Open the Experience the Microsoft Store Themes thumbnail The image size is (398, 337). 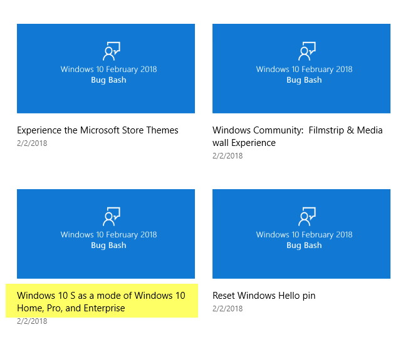tap(106, 68)
